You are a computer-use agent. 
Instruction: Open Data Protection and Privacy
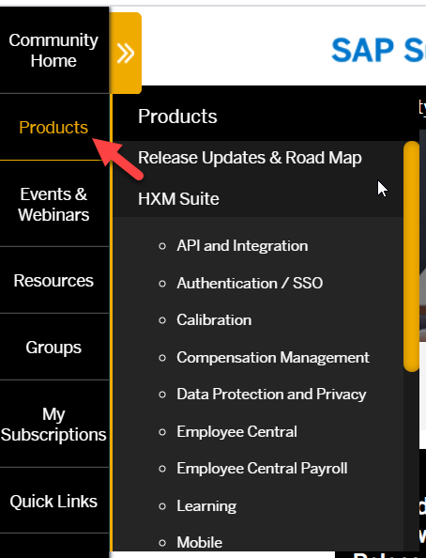coord(271,394)
